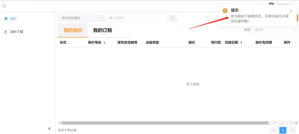Open the 库存发货编号 search type dropdown
Viewport: 299px width, 134px height.
(x=82, y=18)
